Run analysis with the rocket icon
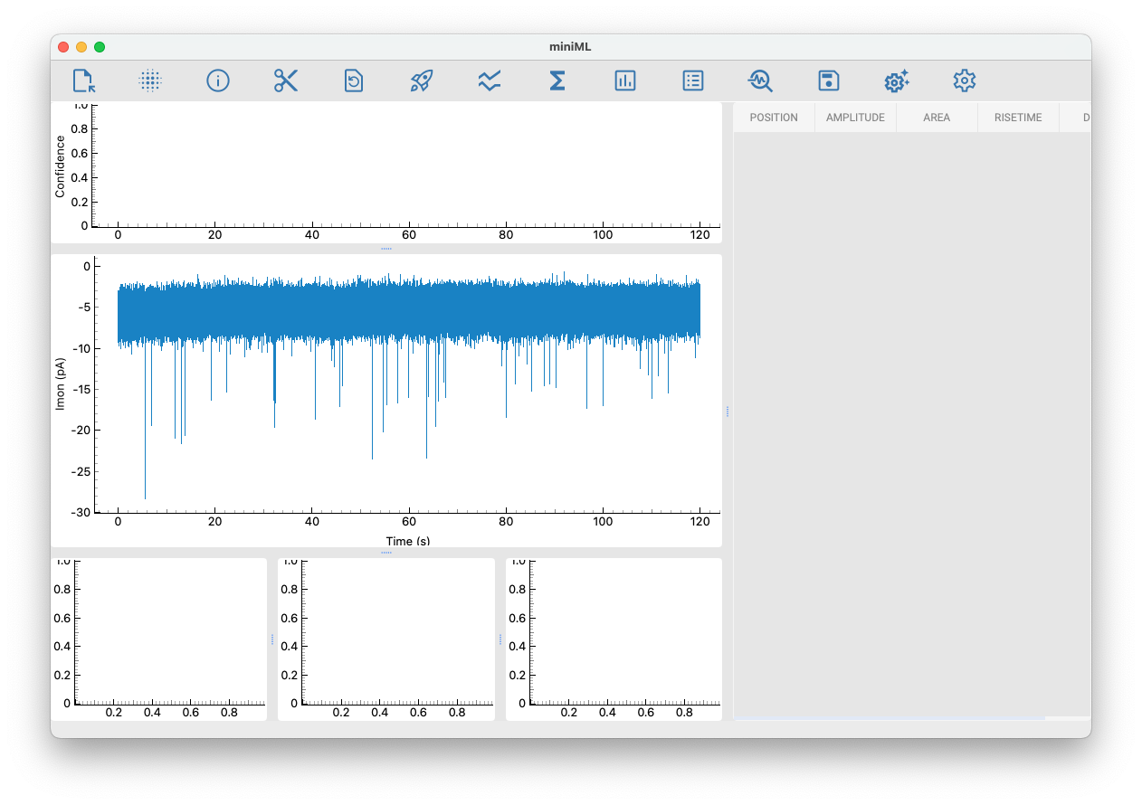Screen dimensions: 1142x805 [x=421, y=80]
